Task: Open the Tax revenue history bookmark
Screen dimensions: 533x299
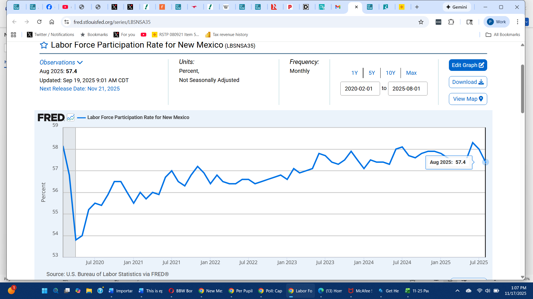Action: pyautogui.click(x=227, y=35)
